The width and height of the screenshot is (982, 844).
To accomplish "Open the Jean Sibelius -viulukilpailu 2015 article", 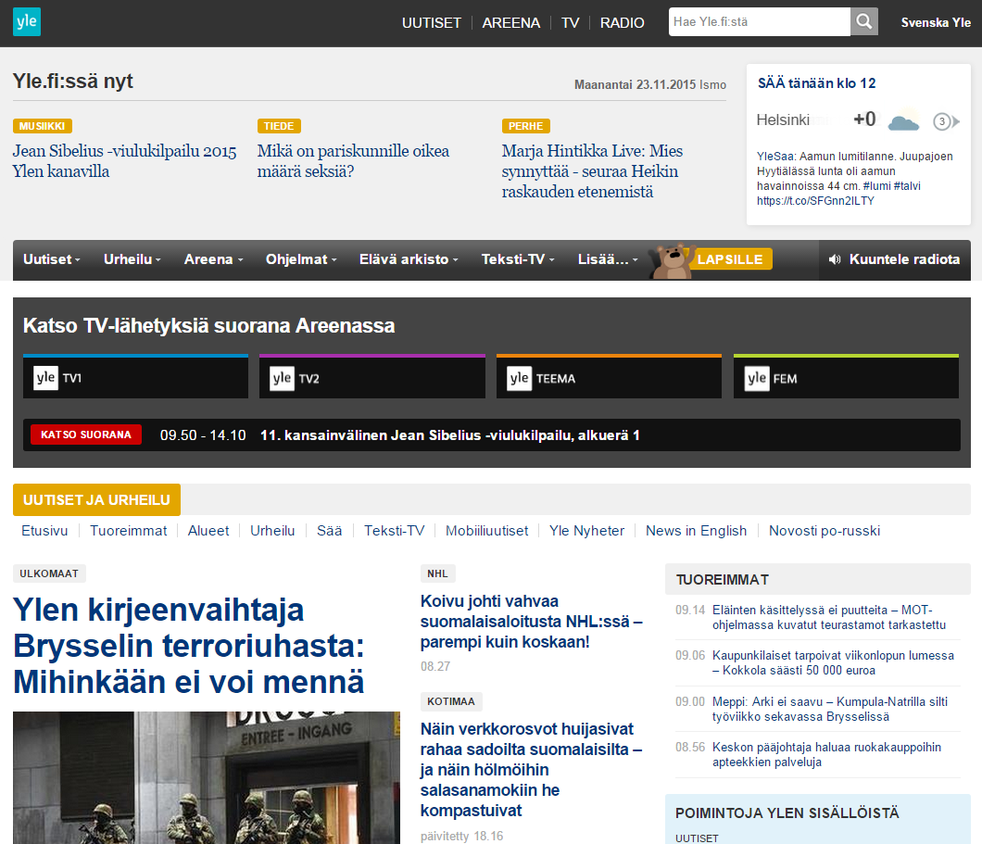I will [x=125, y=161].
